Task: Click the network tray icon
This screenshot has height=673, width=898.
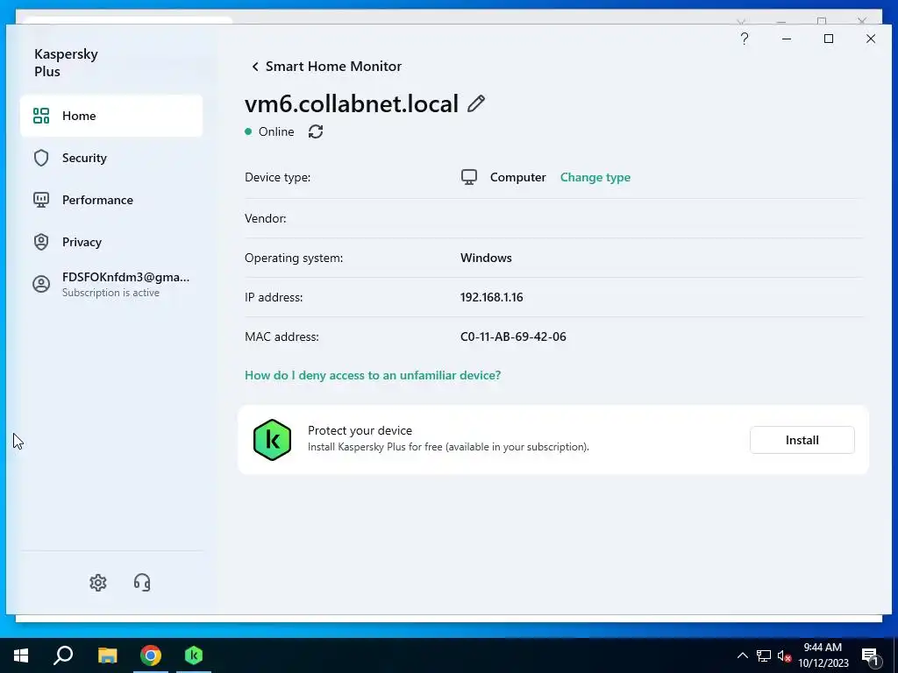Action: pos(764,655)
